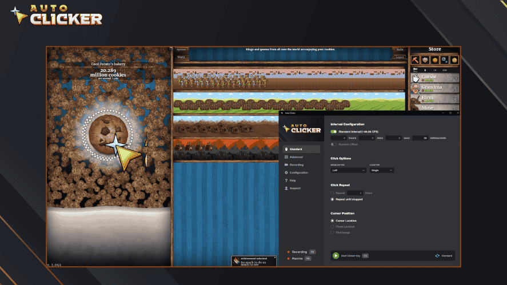Click the milliseconds interval input field
Image resolution: width=507 pixels, height=285 pixels.
coord(420,138)
